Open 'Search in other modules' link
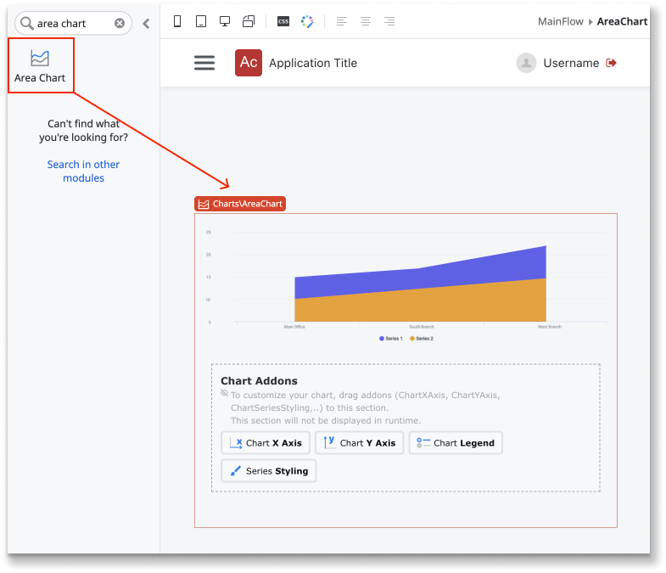This screenshot has width=666, height=573. pyautogui.click(x=83, y=171)
